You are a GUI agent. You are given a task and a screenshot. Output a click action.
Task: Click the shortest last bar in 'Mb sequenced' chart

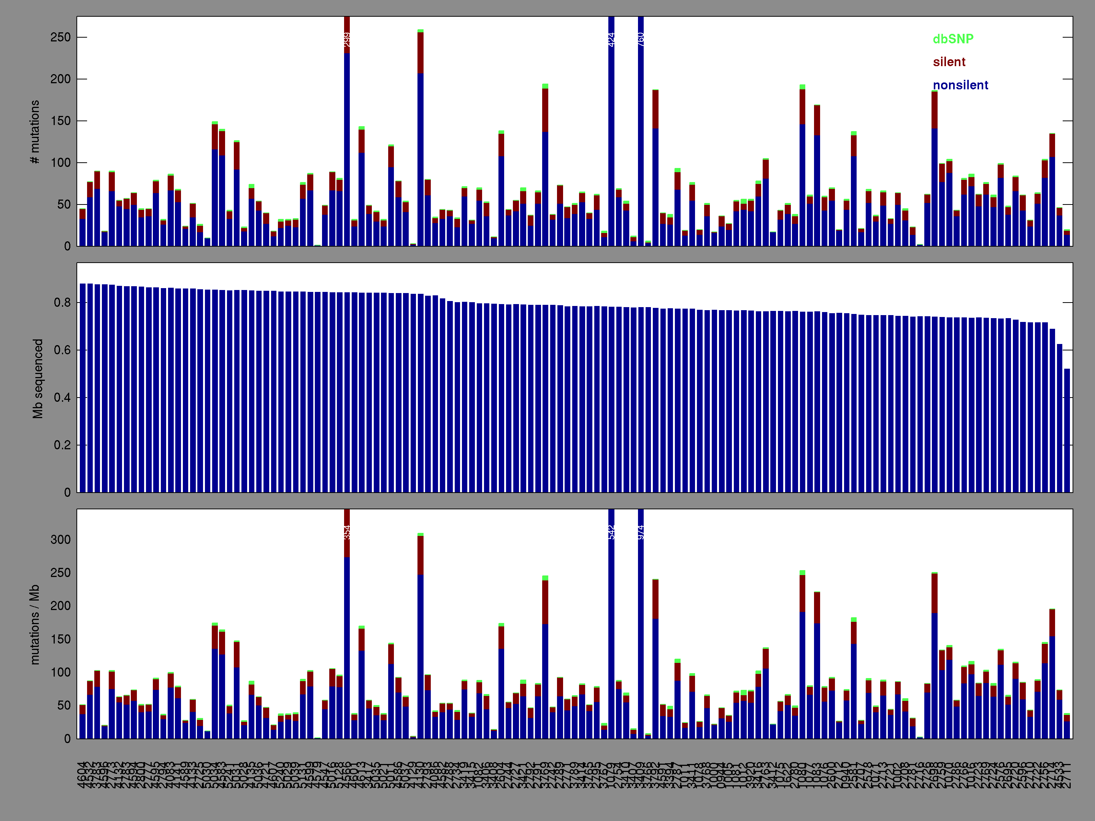(x=1067, y=430)
